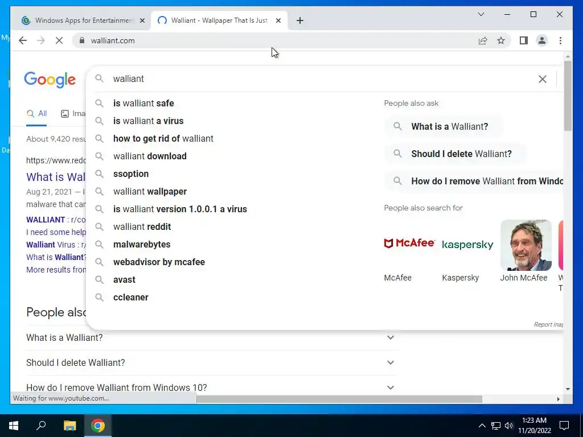Open the Chrome side panel icon
Screen dimensions: 583x437
524,40
